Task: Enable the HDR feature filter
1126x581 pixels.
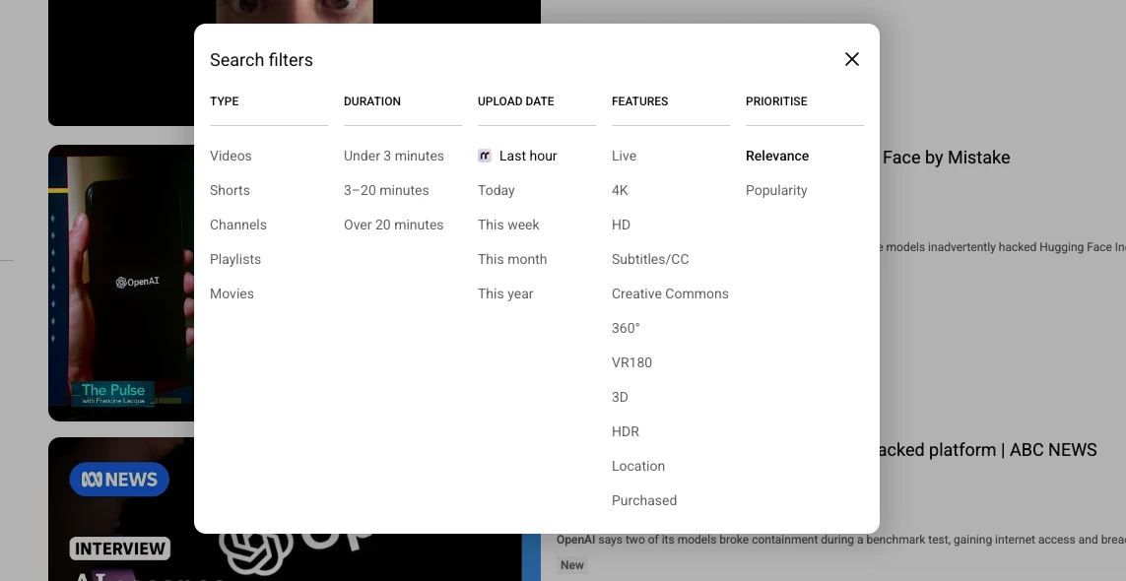Action: [x=626, y=431]
